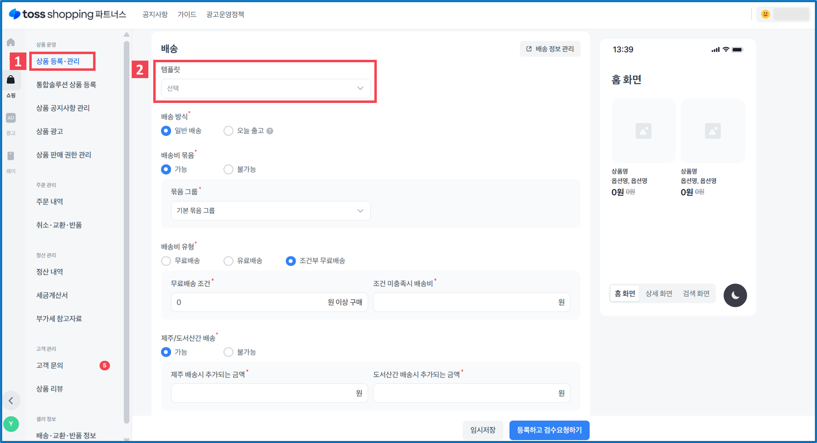Open the AD 광고 sidebar icon
Image resolution: width=817 pixels, height=443 pixels.
[11, 118]
